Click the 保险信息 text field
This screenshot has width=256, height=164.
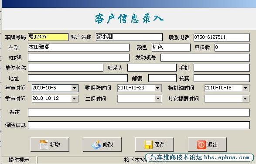point(139,125)
